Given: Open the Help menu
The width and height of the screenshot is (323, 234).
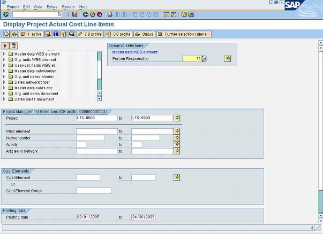Looking at the screenshot, I should (83, 7).
